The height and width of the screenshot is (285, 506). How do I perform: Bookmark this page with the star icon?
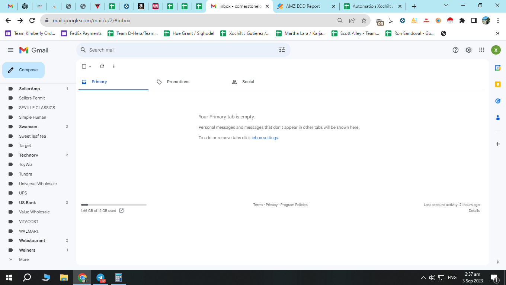tap(364, 20)
